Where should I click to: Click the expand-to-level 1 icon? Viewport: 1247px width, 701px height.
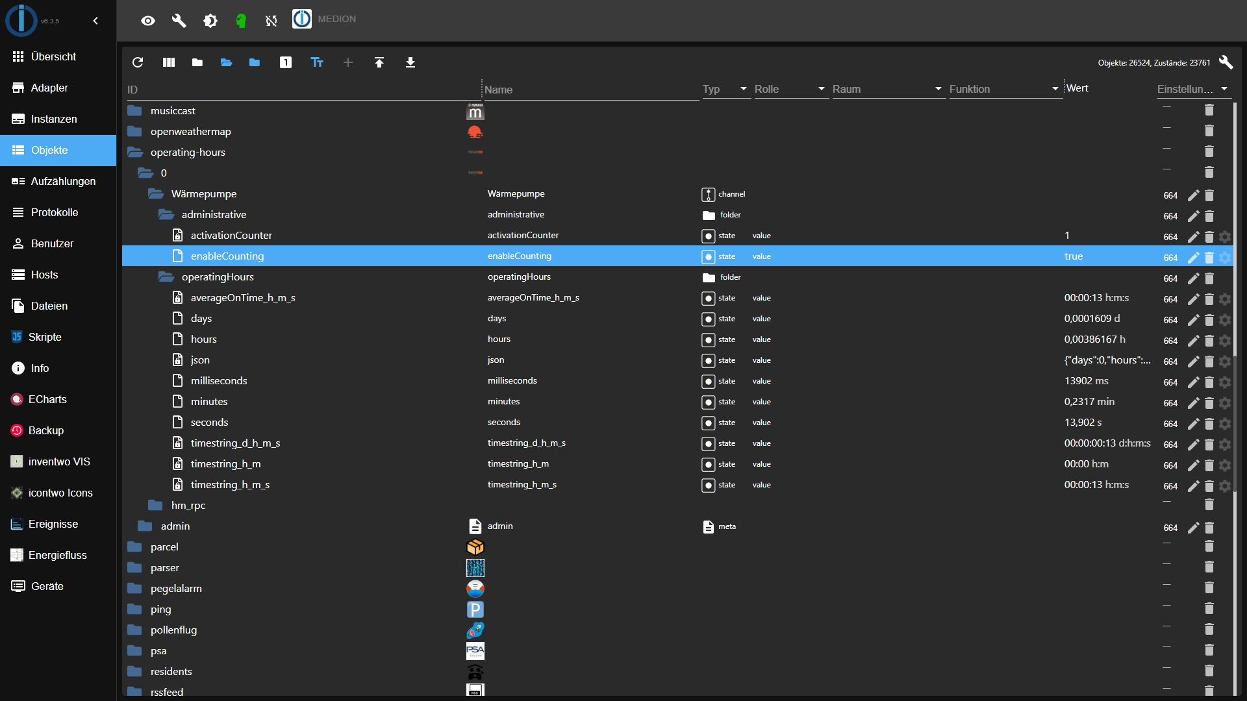pyautogui.click(x=286, y=62)
